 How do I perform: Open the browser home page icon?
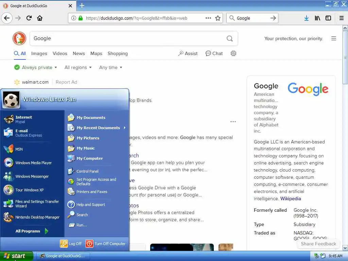pyautogui.click(x=40, y=18)
